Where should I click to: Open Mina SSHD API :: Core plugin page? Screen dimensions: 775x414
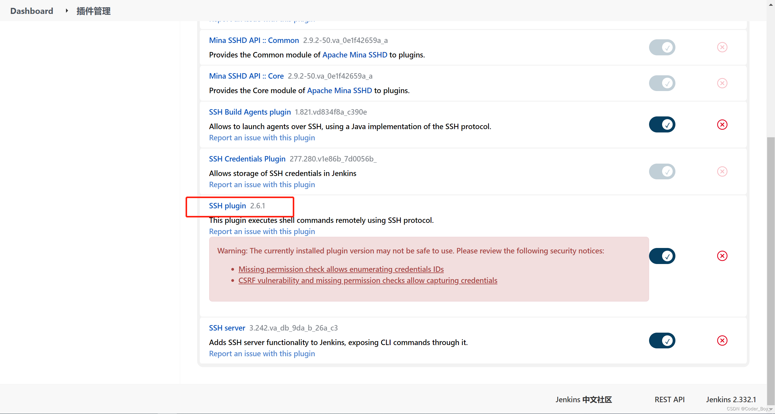click(x=246, y=76)
